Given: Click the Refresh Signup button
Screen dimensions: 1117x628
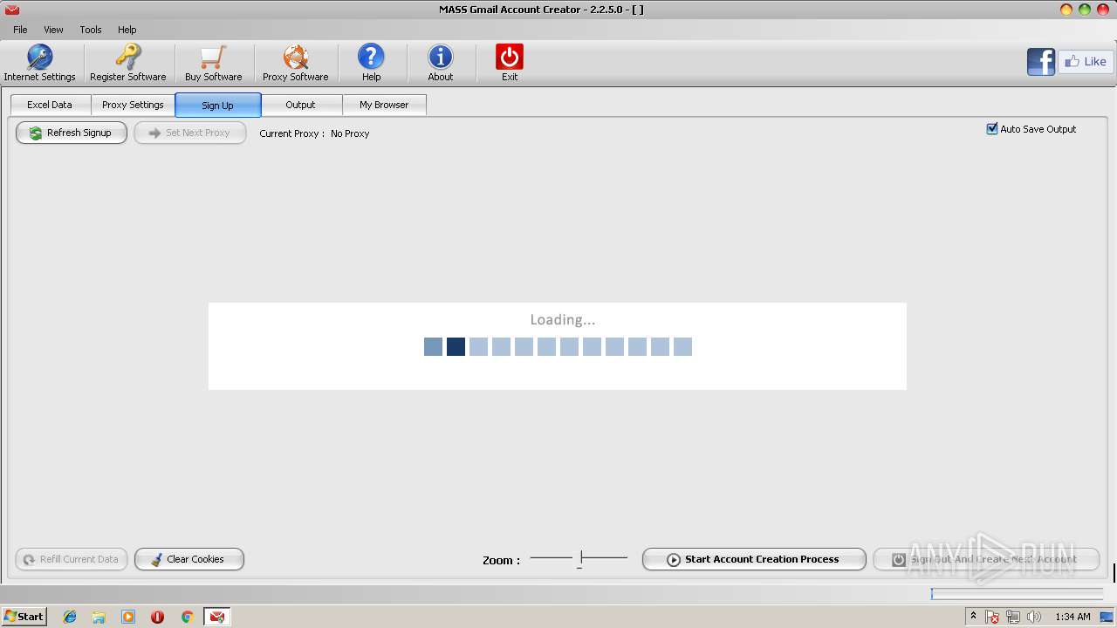Looking at the screenshot, I should [x=72, y=133].
